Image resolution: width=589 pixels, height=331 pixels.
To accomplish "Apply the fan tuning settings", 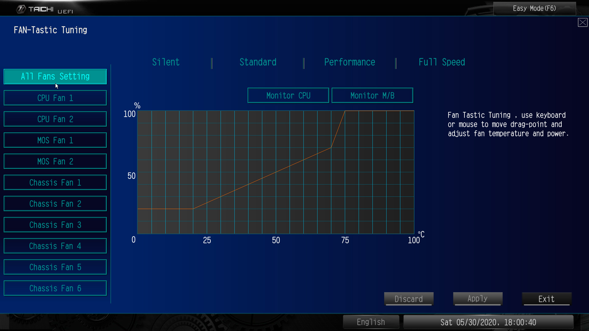I will pos(477,299).
